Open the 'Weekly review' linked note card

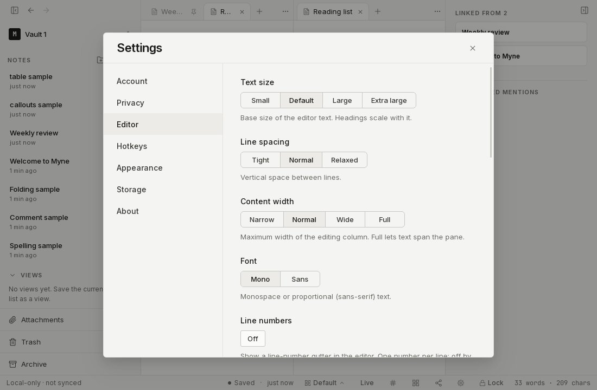[x=521, y=32]
